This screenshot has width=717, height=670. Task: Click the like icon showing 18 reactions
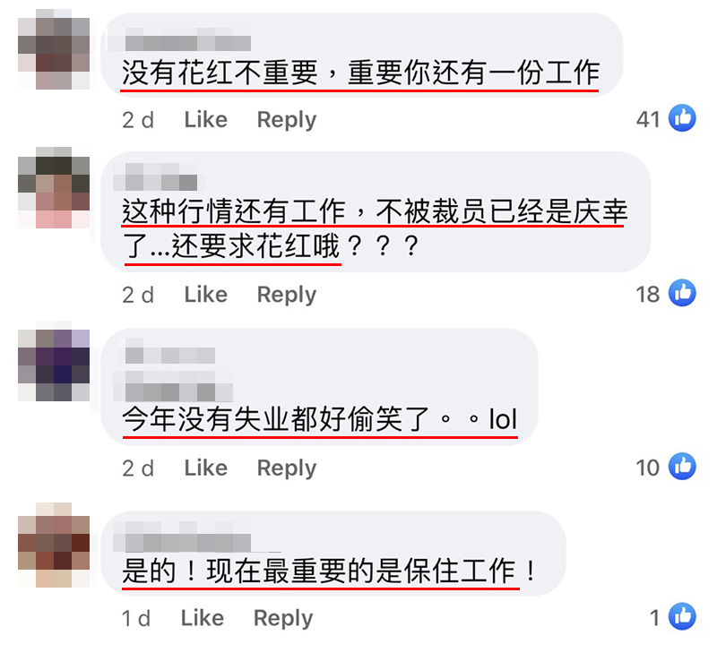(x=682, y=293)
